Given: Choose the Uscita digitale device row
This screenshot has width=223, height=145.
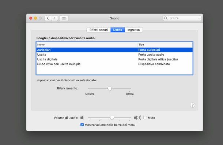Looking at the screenshot, I should coord(114,59).
